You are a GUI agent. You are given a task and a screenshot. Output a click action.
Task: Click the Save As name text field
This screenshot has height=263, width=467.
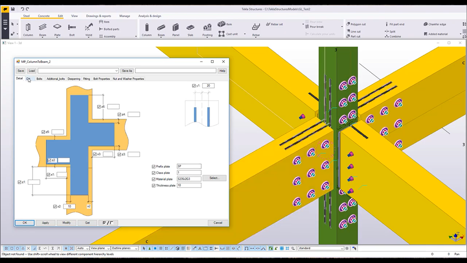pyautogui.click(x=176, y=71)
